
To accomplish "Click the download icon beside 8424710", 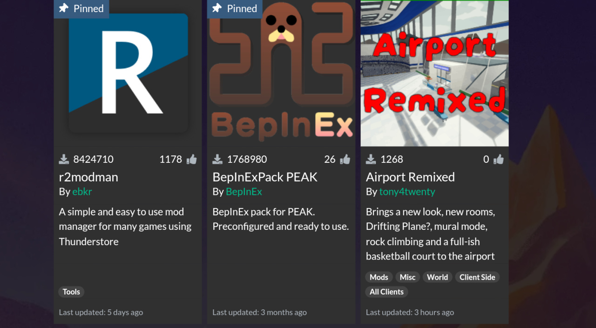I will pos(64,160).
